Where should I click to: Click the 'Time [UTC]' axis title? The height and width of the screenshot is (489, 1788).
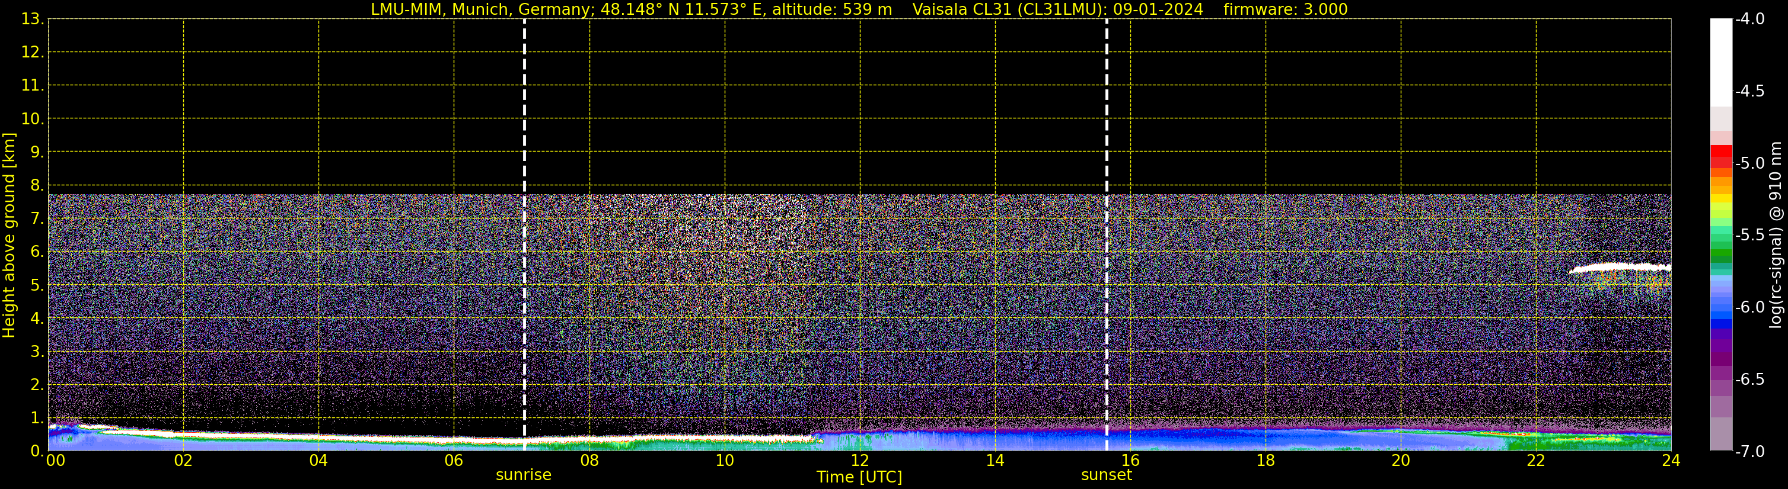point(859,477)
